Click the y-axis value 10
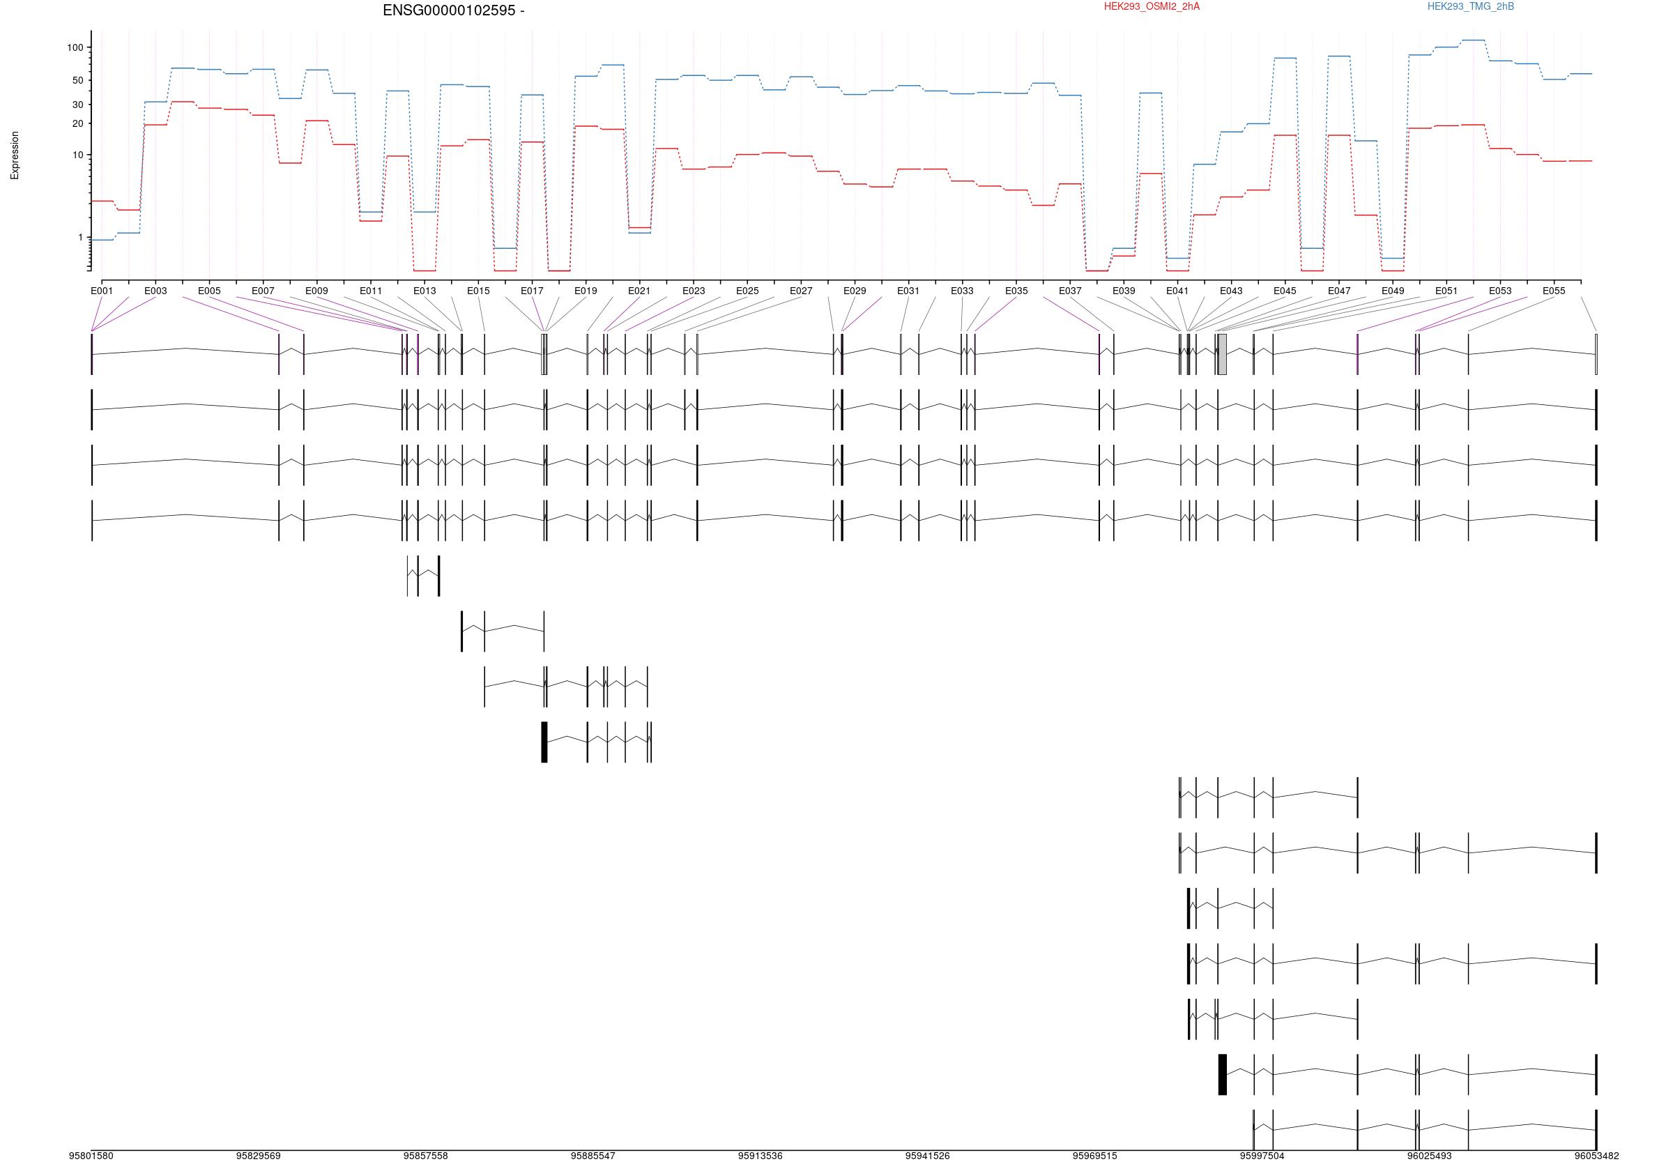The width and height of the screenshot is (1673, 1171). point(78,155)
